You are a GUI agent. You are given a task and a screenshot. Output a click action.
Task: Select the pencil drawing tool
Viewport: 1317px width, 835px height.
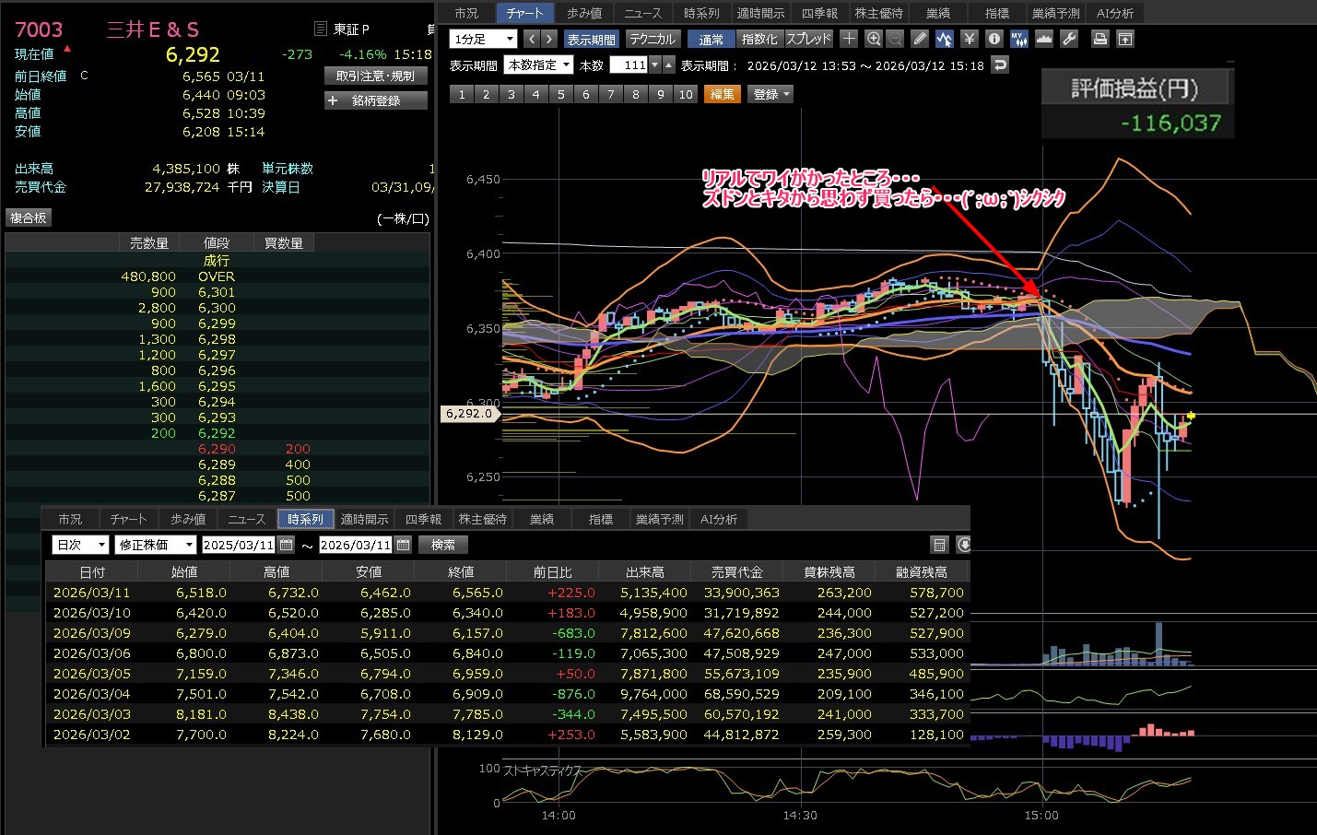pos(920,39)
